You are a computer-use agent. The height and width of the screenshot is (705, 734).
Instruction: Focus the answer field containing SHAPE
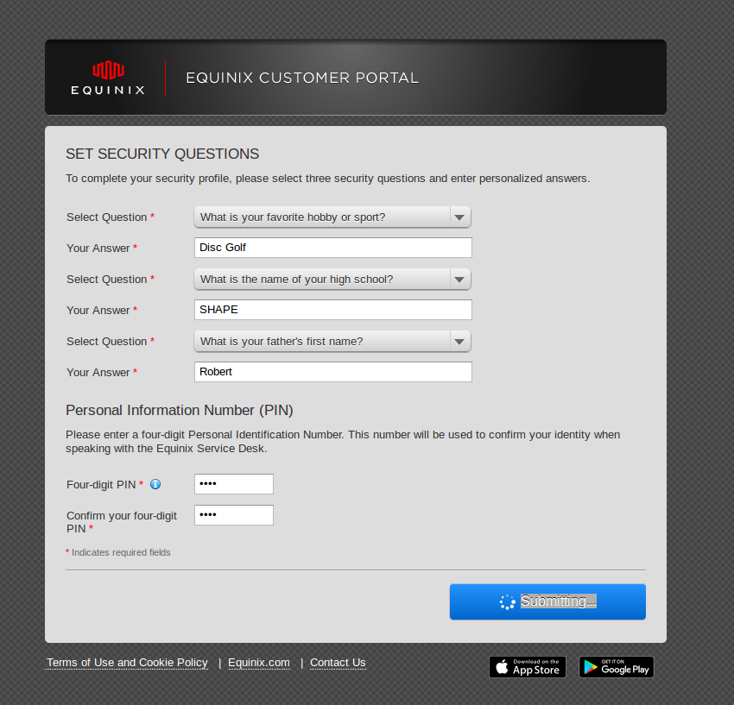point(332,310)
